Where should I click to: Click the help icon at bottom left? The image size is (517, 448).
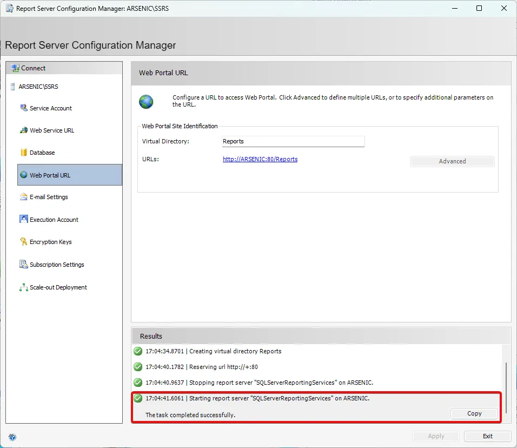tap(12, 437)
